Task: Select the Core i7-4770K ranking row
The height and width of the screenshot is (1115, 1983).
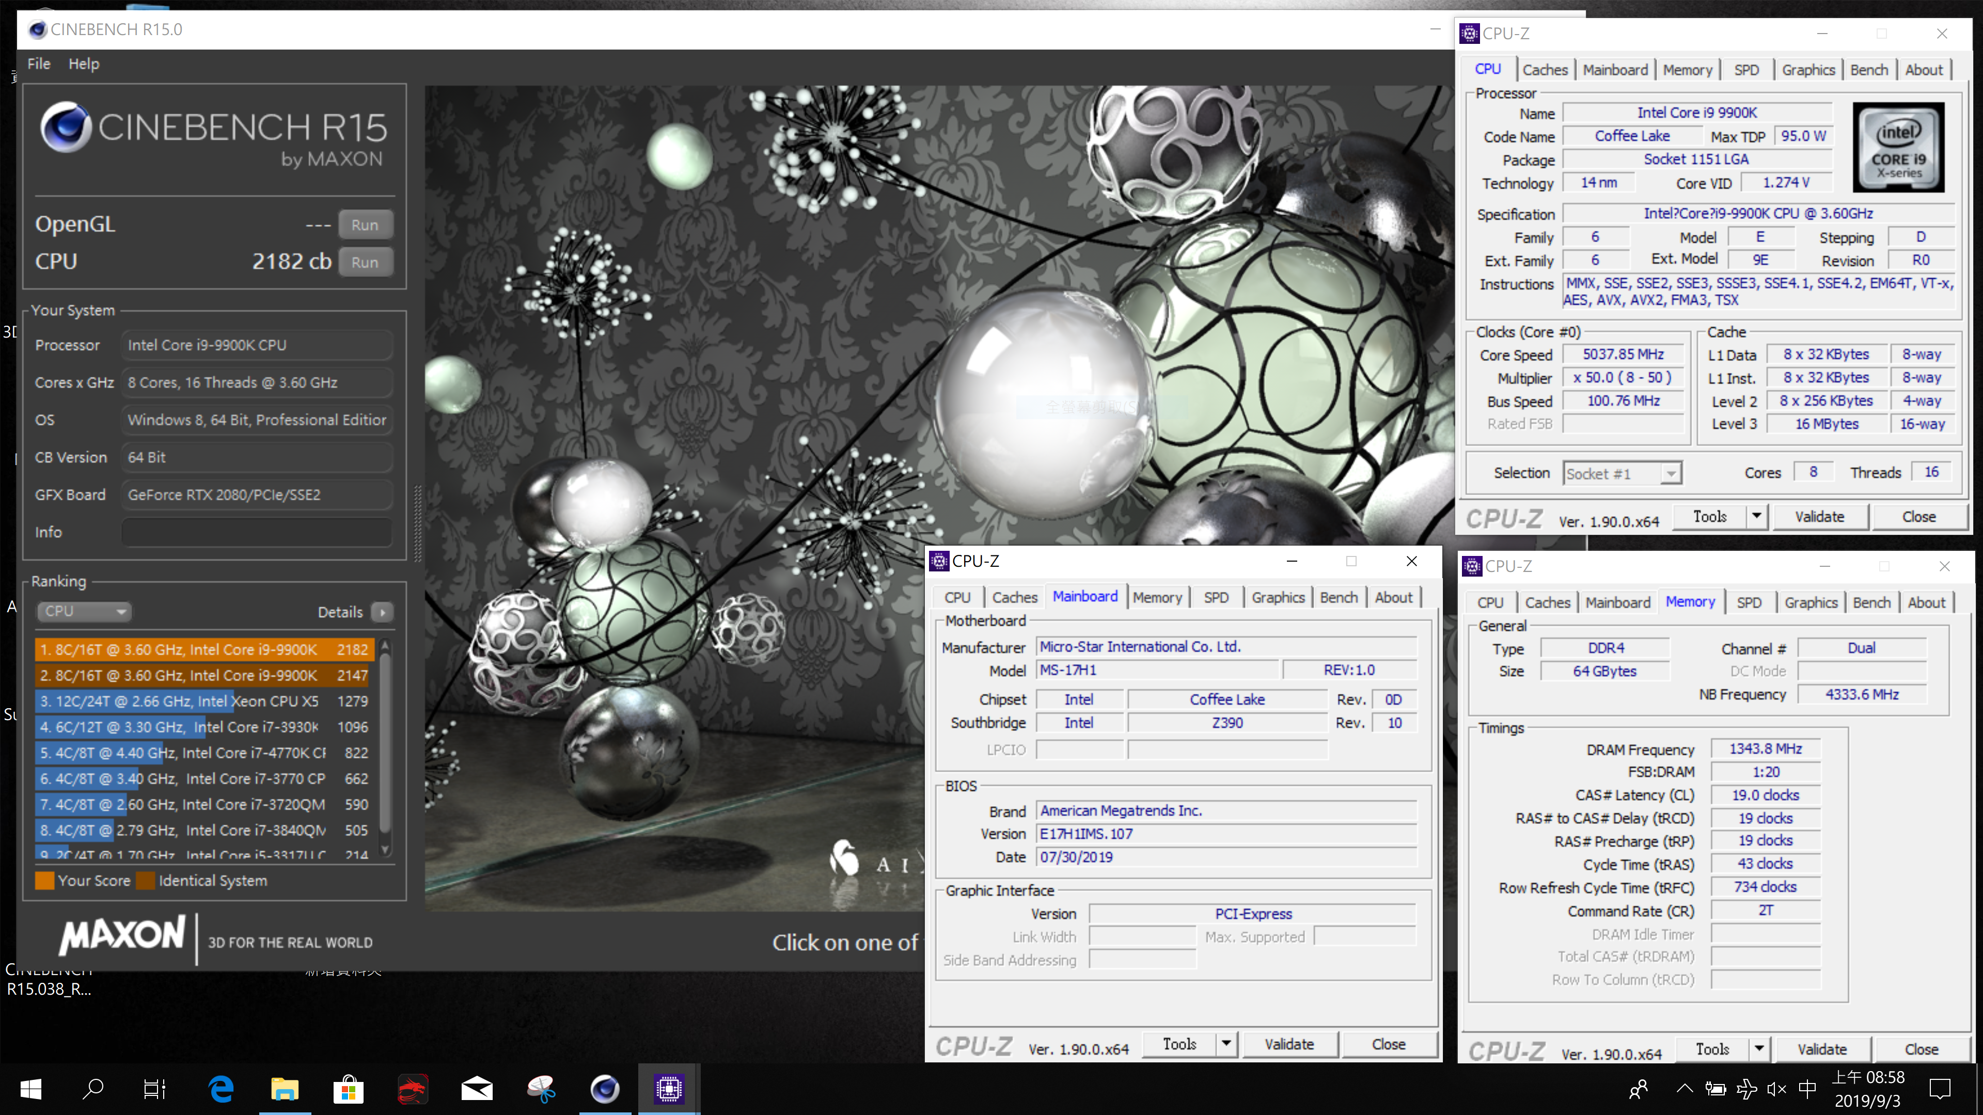Action: [205, 753]
